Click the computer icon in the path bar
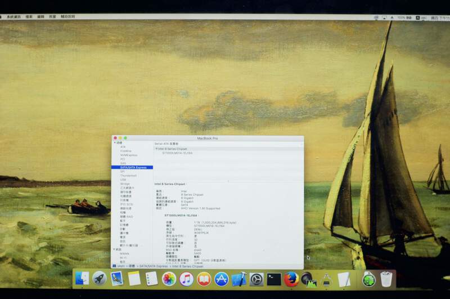Screen dimensions: 450x299 click(x=114, y=266)
